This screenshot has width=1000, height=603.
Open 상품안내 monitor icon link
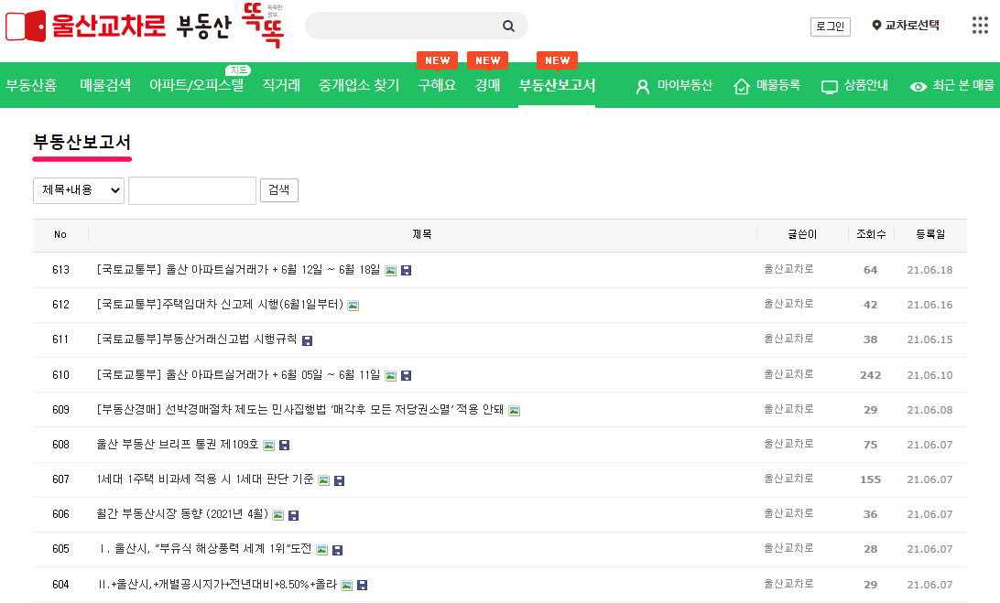point(854,85)
